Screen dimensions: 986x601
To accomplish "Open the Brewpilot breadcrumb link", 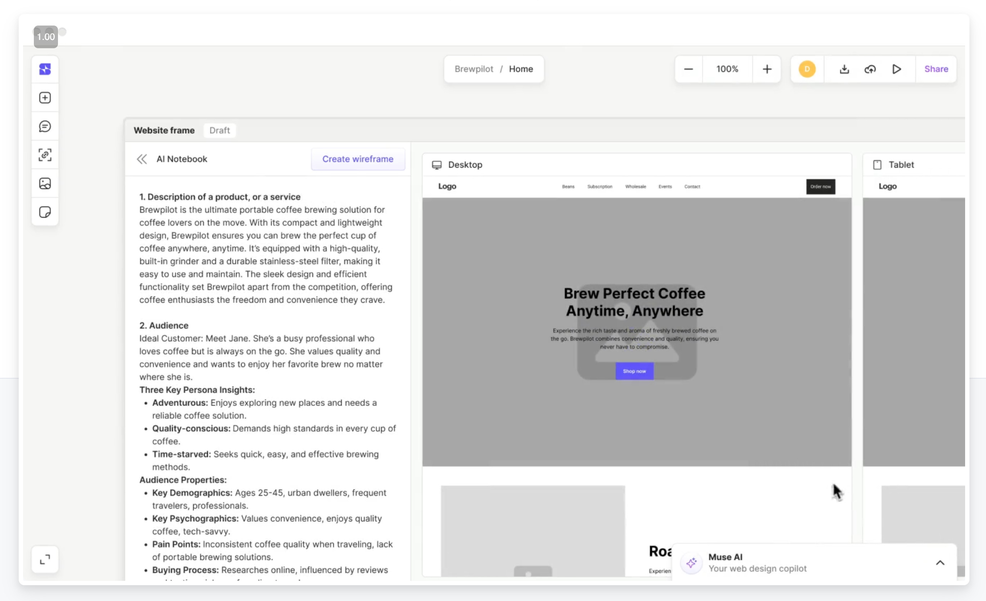I will [474, 69].
